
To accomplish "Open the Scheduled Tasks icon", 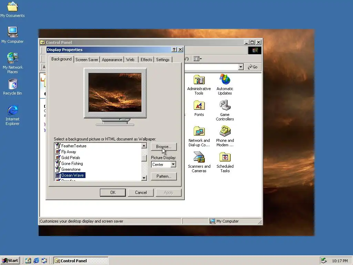I will [x=225, y=162].
